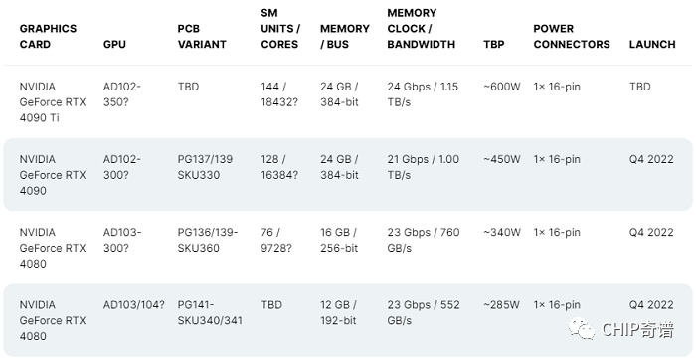This screenshot has height=360, width=696.
Task: Select the TBP column header
Action: [x=494, y=45]
